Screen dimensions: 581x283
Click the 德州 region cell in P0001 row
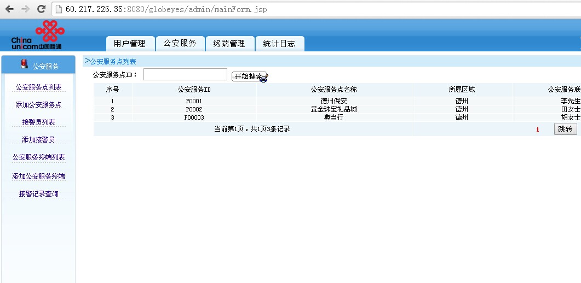pos(462,101)
